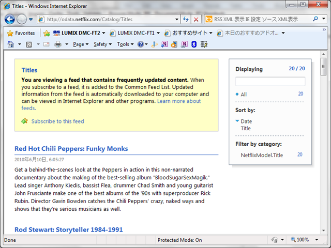Click the Print icon in the command bar
The height and width of the screenshot is (248, 331).
coord(58,44)
